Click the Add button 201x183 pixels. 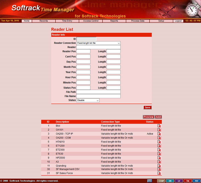tap(158, 117)
